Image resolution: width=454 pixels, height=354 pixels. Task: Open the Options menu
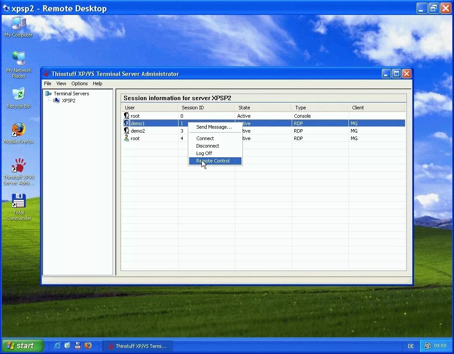click(79, 83)
